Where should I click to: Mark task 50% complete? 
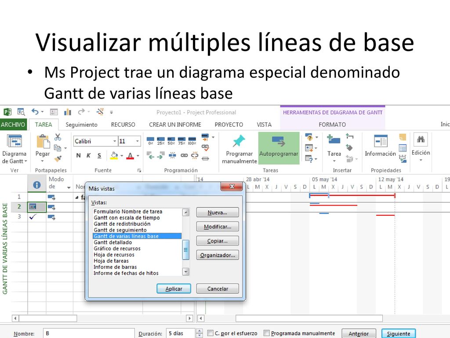(171, 141)
